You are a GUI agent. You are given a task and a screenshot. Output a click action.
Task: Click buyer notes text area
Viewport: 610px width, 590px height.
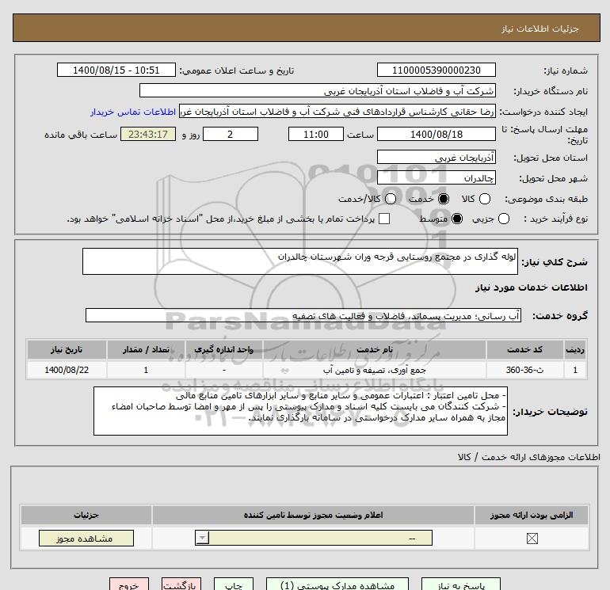click(x=300, y=411)
